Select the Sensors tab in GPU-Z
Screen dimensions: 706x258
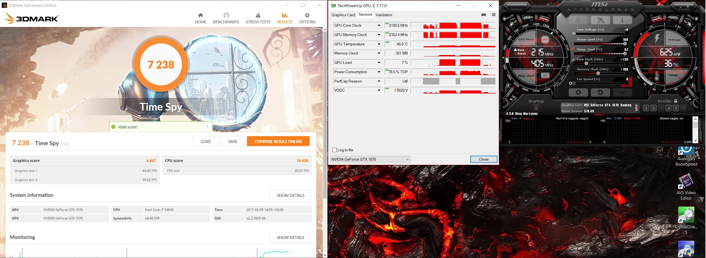coord(365,15)
